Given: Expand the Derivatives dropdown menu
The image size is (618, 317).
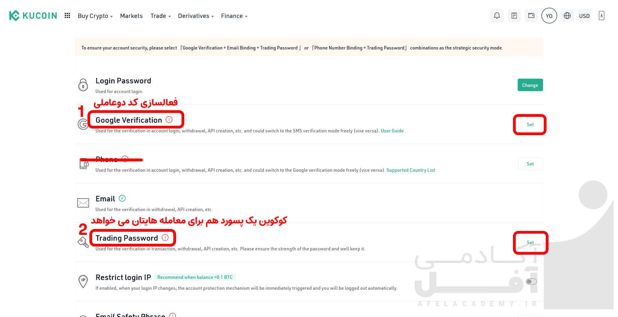Looking at the screenshot, I should 196,16.
